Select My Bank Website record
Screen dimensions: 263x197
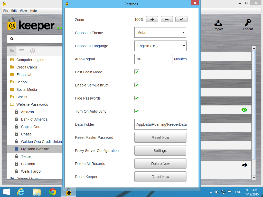click(35, 149)
